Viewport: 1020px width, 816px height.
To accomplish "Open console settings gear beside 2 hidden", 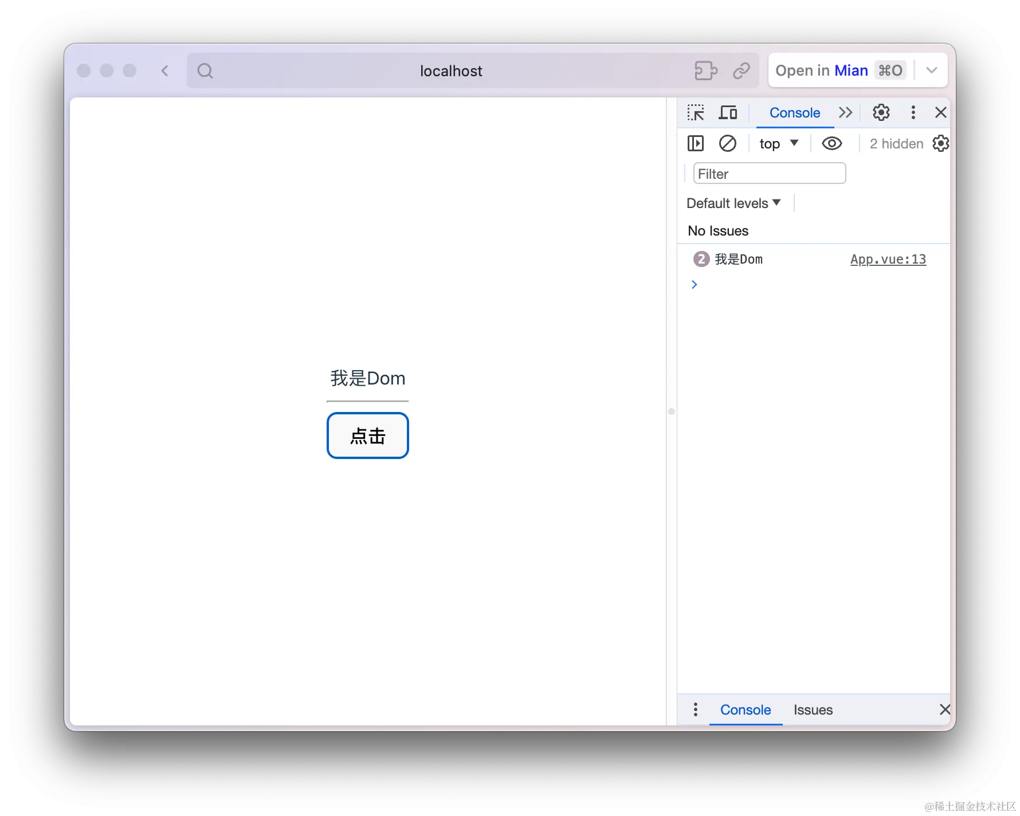I will click(x=941, y=143).
